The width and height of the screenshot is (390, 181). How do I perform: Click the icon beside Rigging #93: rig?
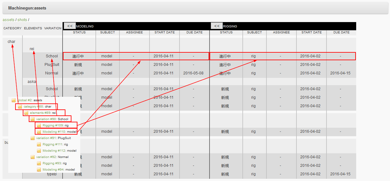[x=39, y=163]
